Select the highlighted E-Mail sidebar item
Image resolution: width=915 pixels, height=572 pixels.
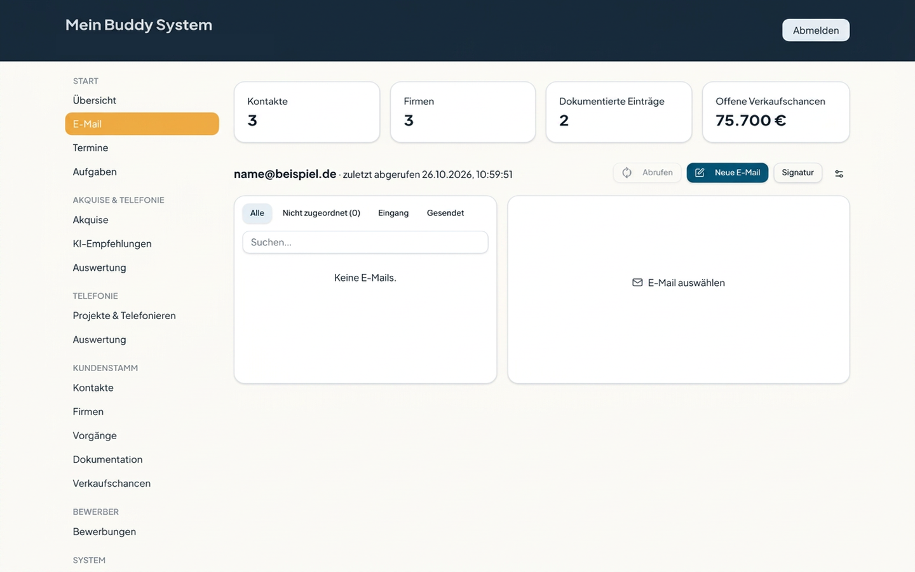(x=142, y=124)
